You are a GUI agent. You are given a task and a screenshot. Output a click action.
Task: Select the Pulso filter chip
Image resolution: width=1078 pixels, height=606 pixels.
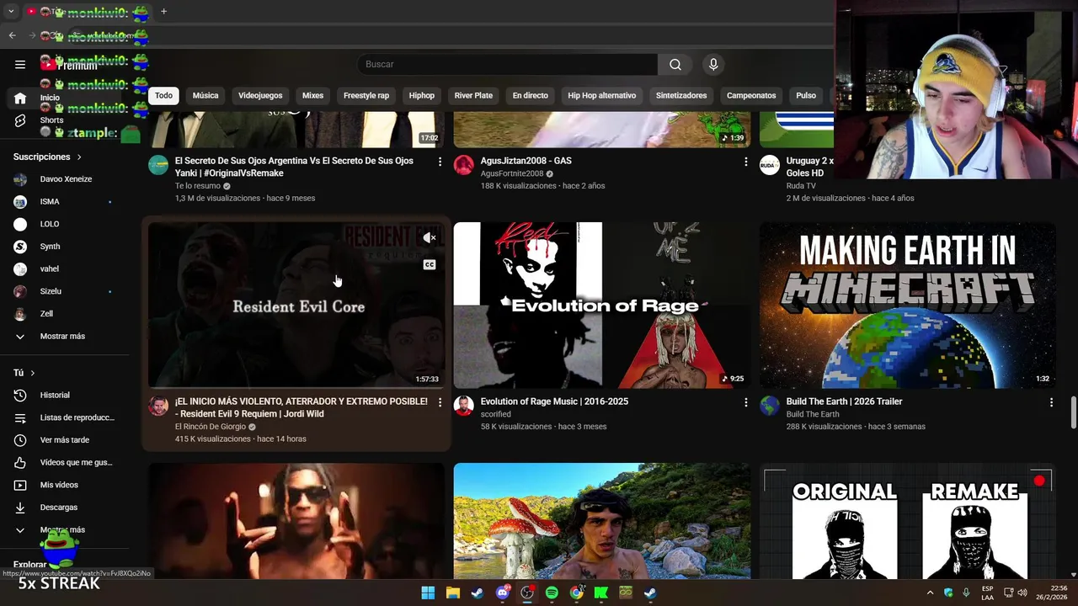806,95
